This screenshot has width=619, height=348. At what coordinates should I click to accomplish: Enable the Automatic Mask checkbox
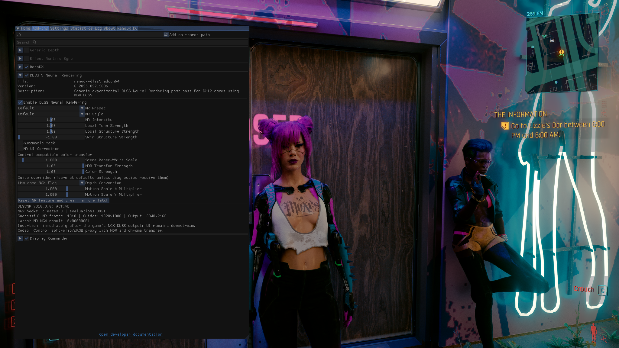[20, 143]
